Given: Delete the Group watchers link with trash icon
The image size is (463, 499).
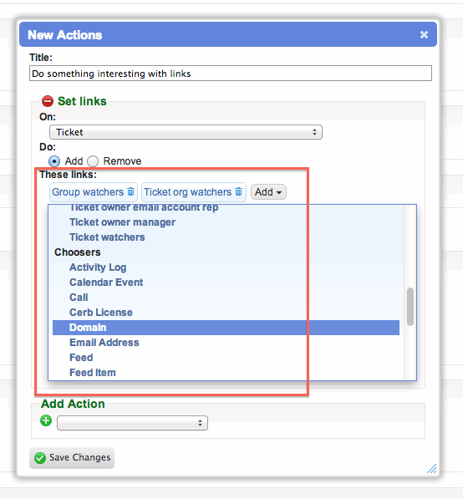Looking at the screenshot, I should click(x=130, y=191).
